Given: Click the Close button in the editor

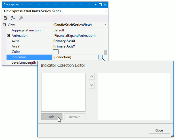Looking at the screenshot, I should pos(159,130).
